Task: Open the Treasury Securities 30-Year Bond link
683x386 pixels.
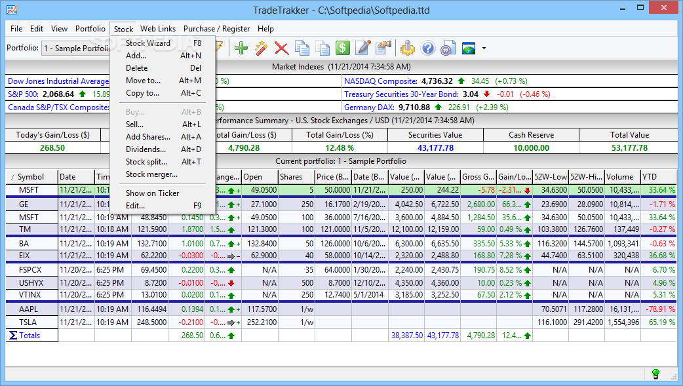Action: click(x=401, y=94)
